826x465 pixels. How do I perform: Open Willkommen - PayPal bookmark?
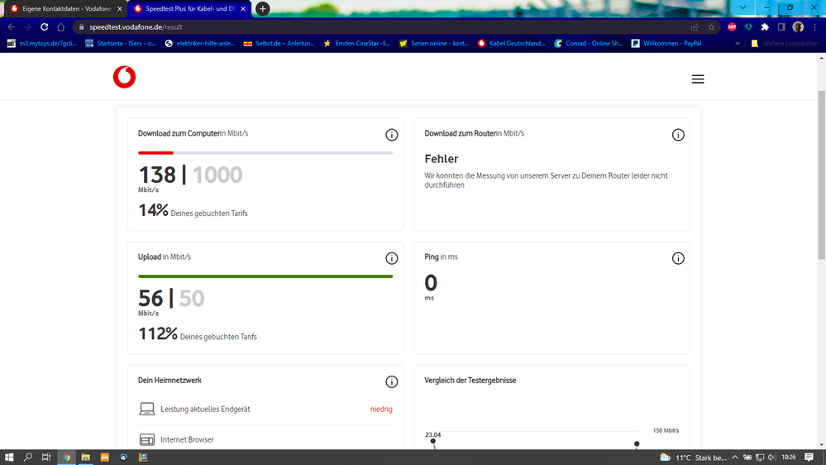pos(666,44)
